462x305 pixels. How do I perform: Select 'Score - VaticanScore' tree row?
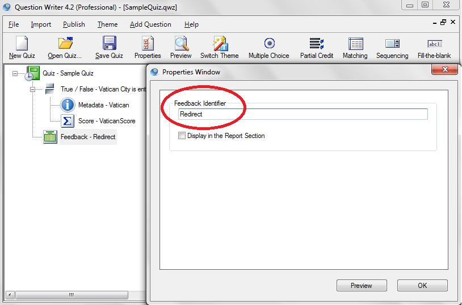click(x=107, y=121)
